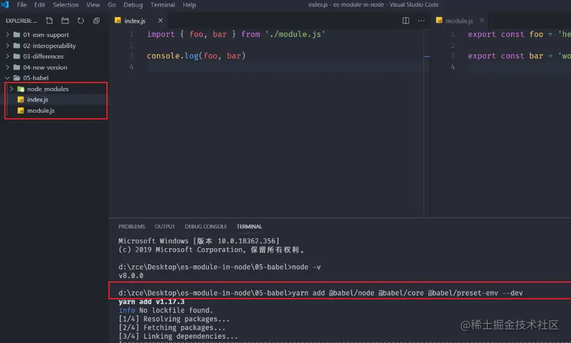
Task: Refresh the Explorer tree
Action: 81,21
